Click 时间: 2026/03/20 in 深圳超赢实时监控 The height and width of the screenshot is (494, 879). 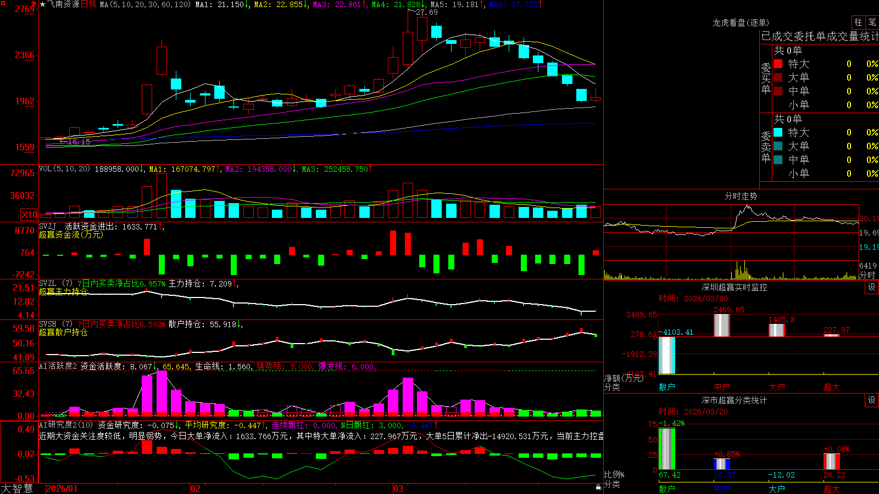coord(693,299)
